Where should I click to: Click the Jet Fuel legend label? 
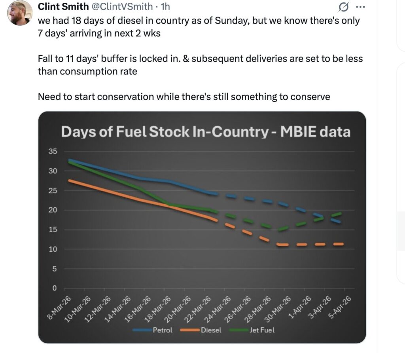pos(262,330)
